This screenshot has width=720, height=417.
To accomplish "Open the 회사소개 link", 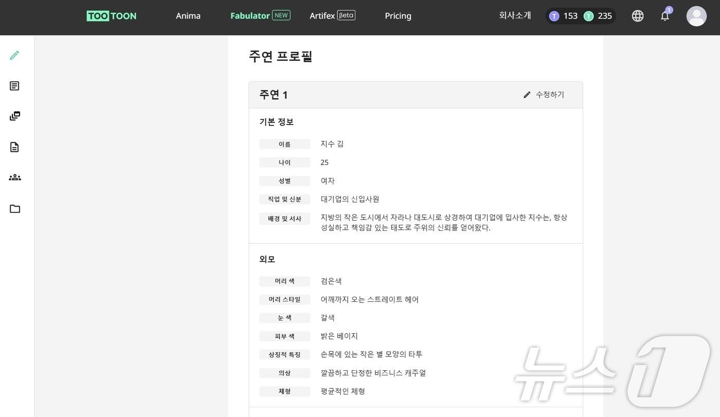I will (x=515, y=16).
